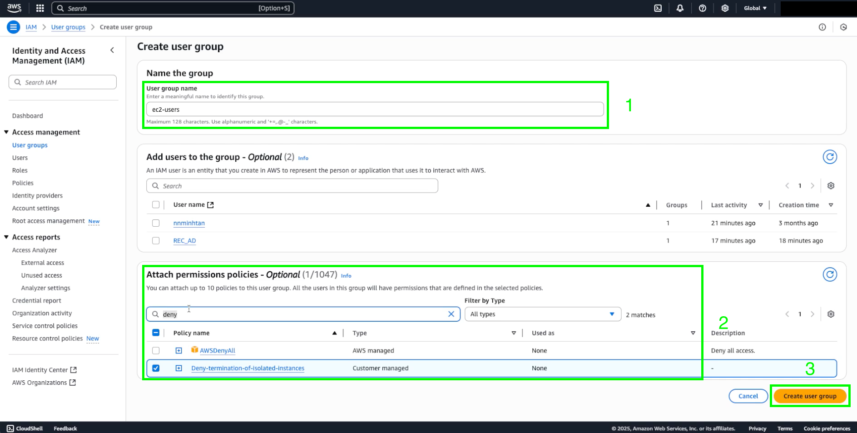Open the help question mark icon
857x433 pixels.
coord(703,8)
